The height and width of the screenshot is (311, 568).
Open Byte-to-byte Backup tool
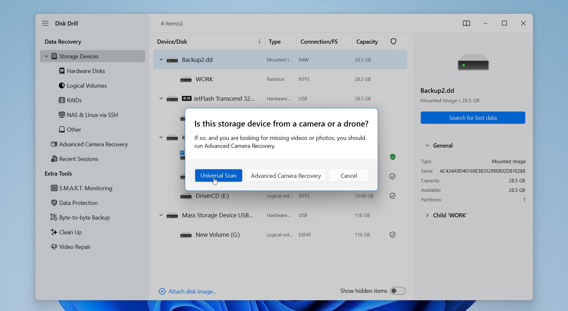[80, 218]
